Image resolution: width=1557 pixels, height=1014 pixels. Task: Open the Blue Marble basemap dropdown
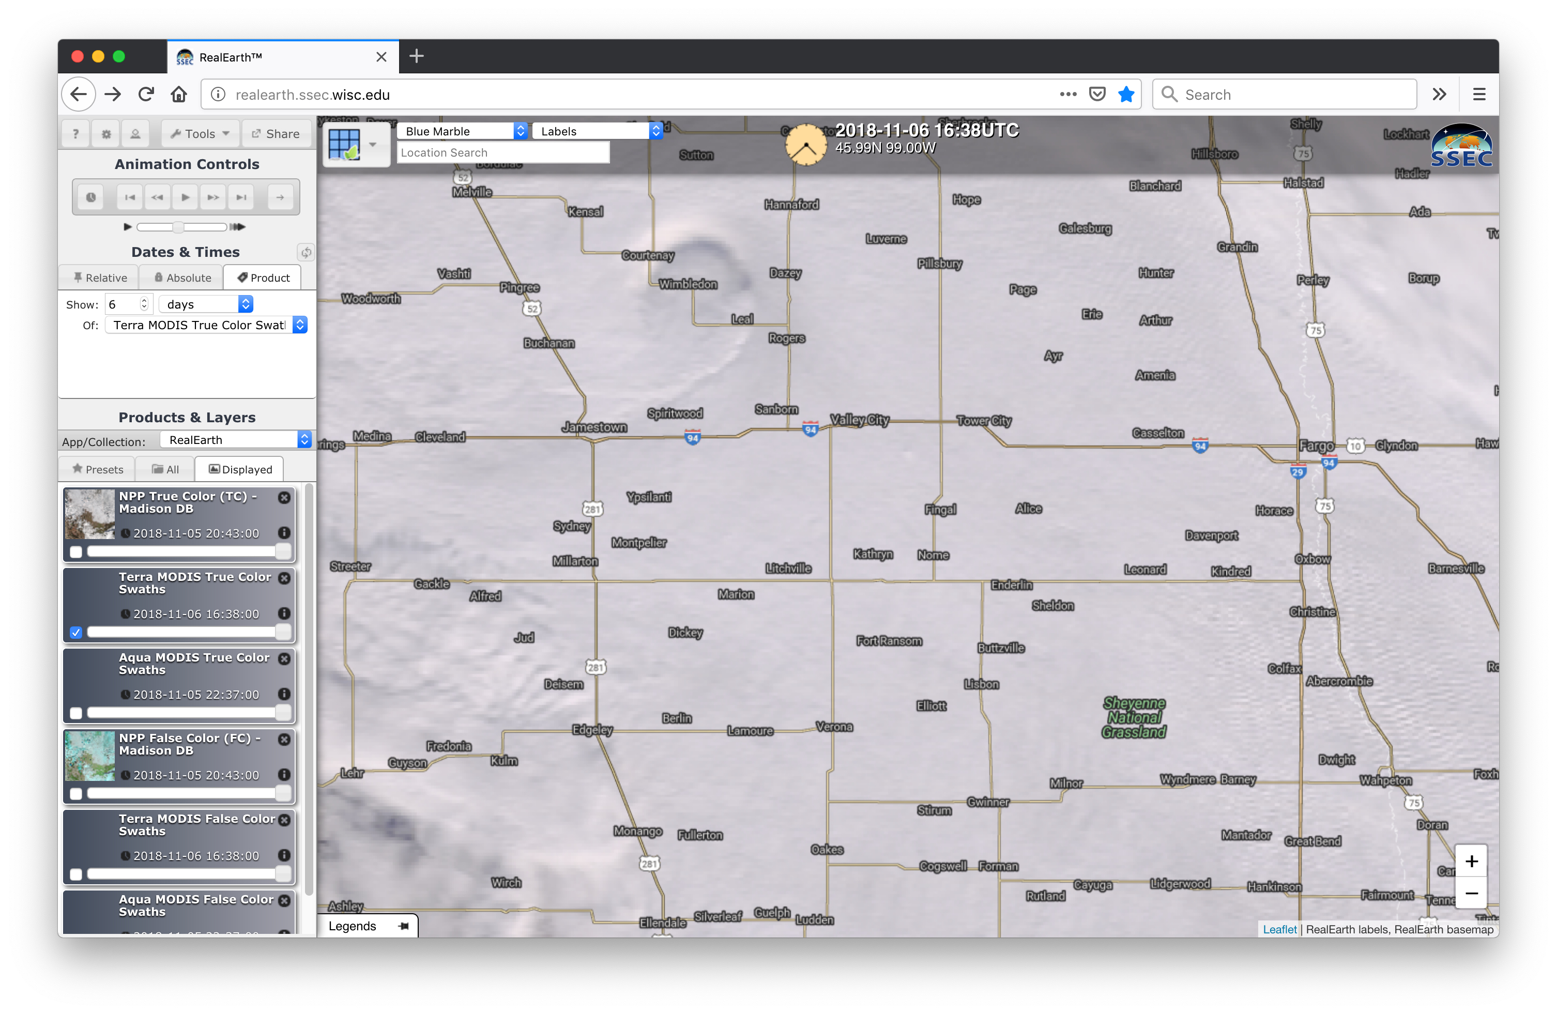point(462,131)
